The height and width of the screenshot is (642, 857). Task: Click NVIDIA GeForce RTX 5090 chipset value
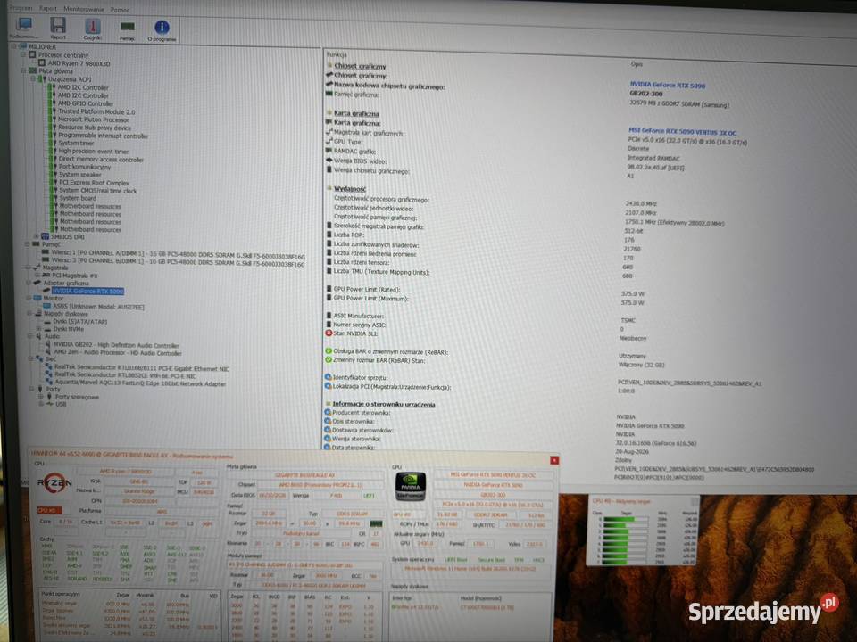pyautogui.click(x=668, y=86)
